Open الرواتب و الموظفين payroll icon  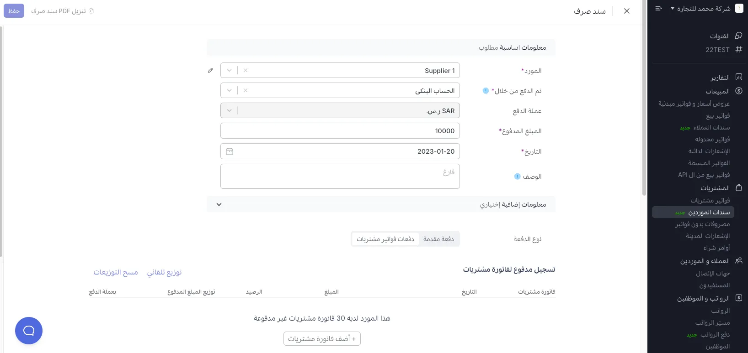click(739, 298)
